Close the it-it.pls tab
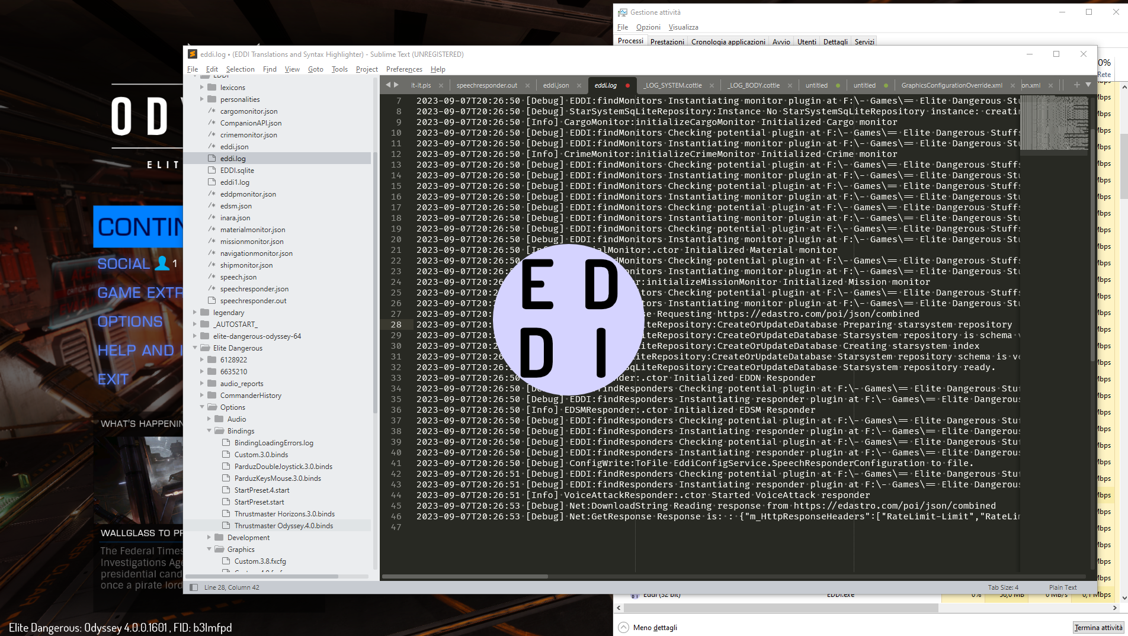 441,85
